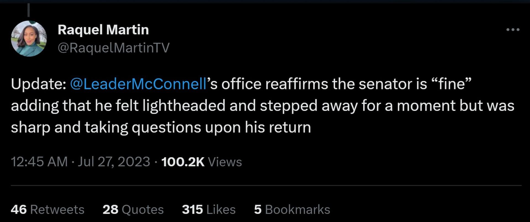Open the Raquel Martin display name link
Image resolution: width=530 pixels, height=222 pixels.
103,30
